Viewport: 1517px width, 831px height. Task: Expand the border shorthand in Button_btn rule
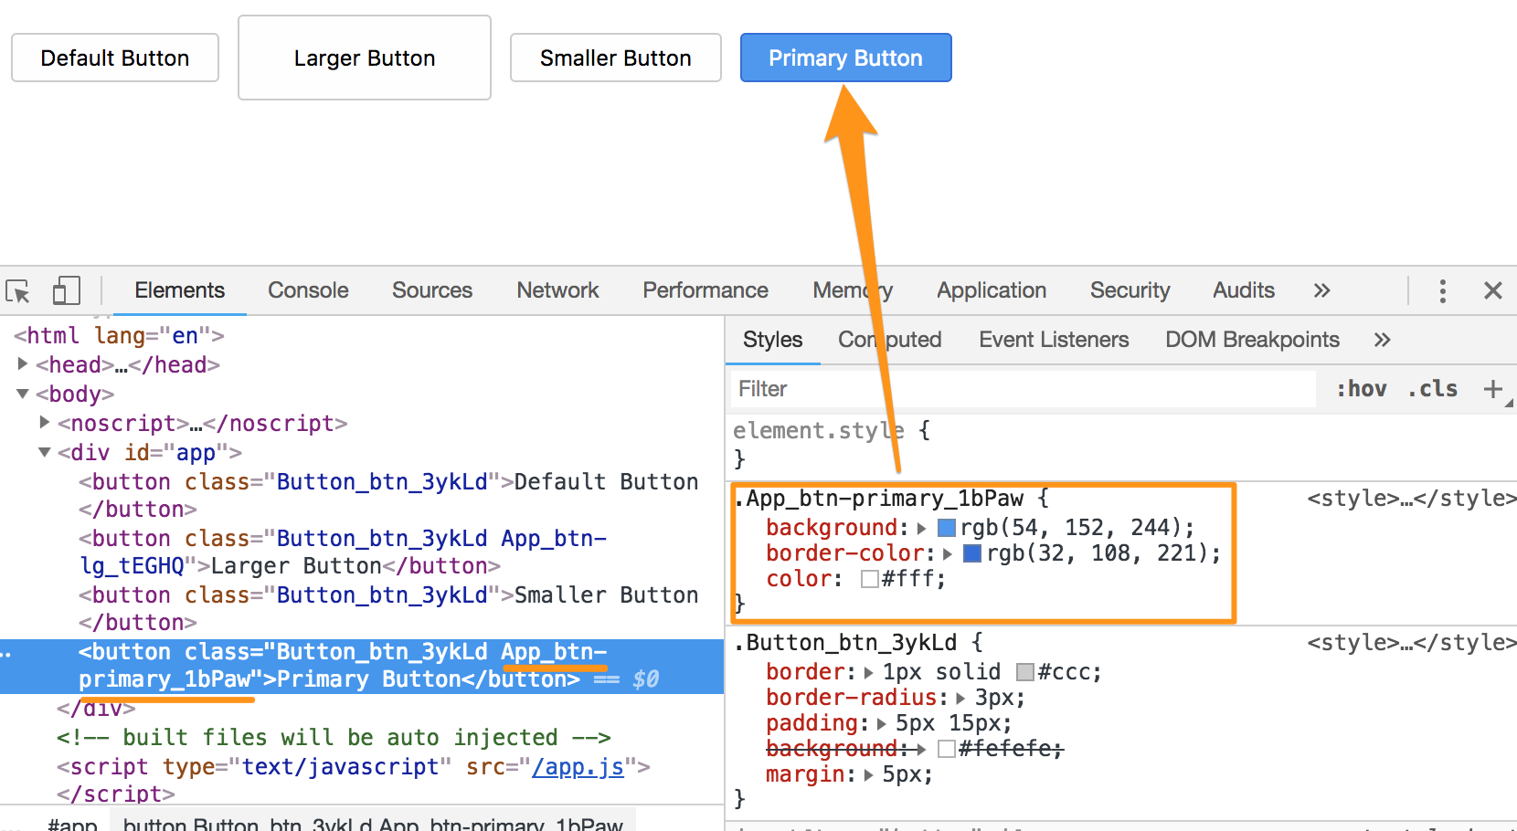point(868,672)
